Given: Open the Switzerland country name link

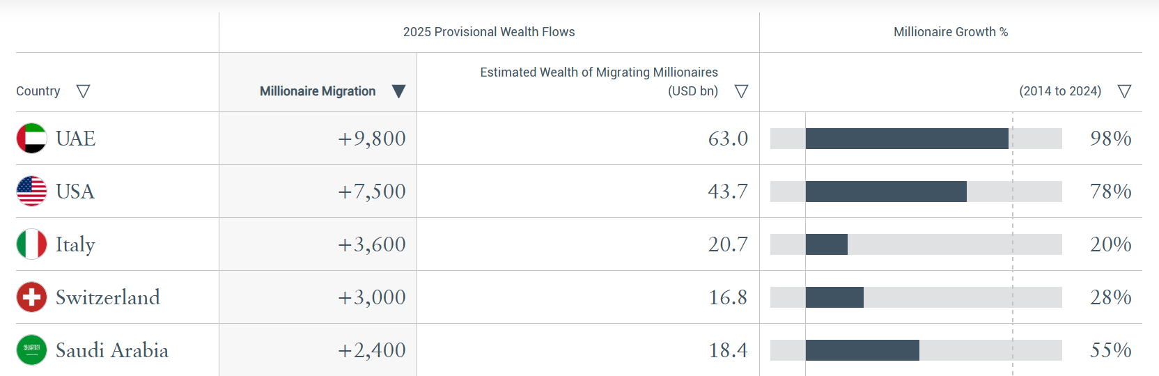Looking at the screenshot, I should click(x=108, y=297).
